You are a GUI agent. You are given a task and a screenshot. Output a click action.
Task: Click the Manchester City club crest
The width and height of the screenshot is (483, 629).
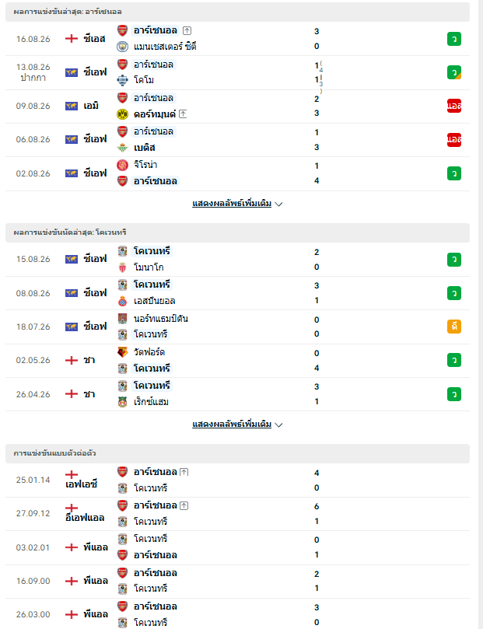pos(122,47)
